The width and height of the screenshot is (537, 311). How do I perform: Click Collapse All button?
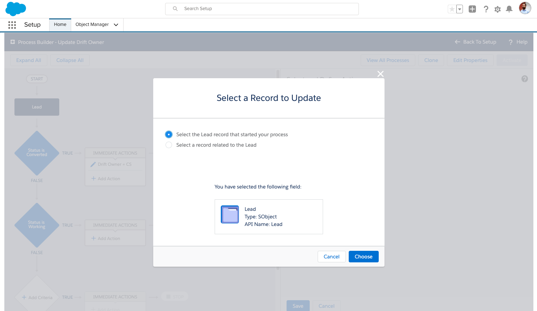[70, 60]
